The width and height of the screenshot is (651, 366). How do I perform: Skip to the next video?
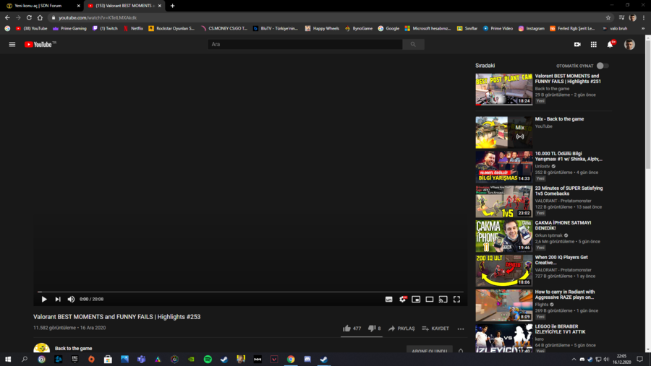[x=58, y=299]
